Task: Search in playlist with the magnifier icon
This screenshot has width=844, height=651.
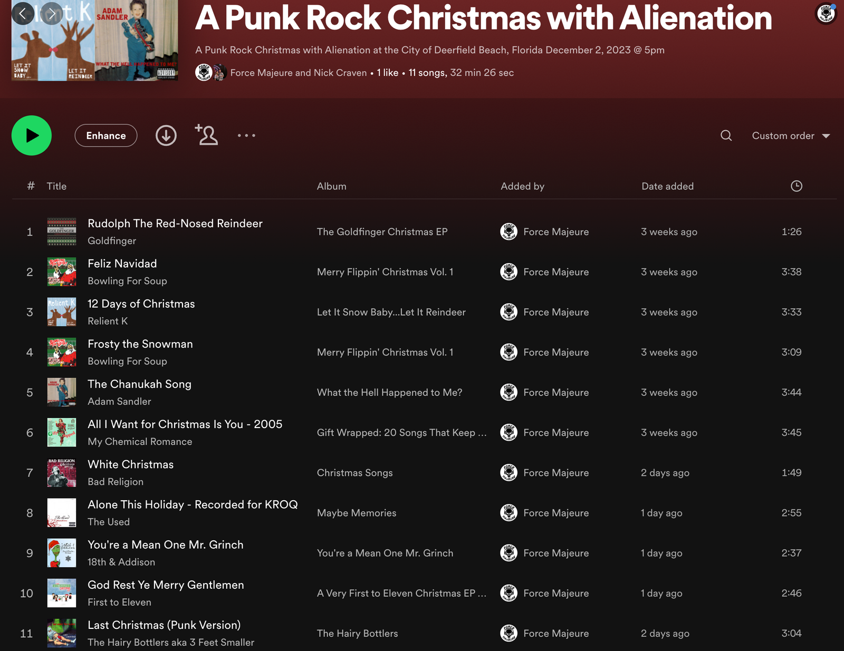Action: (726, 135)
